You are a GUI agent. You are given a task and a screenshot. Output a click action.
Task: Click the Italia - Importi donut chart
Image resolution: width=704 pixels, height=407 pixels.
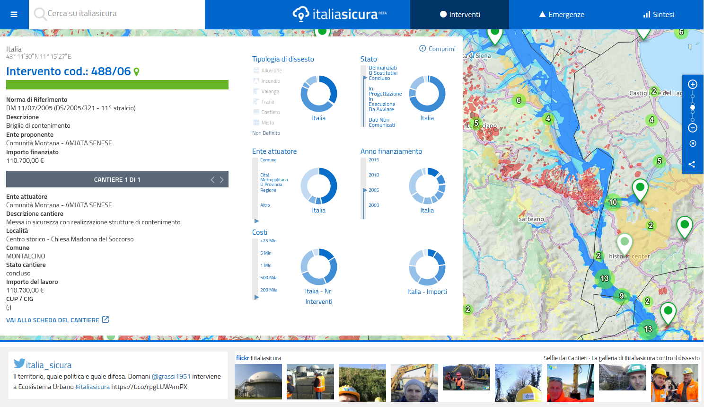coord(427,267)
